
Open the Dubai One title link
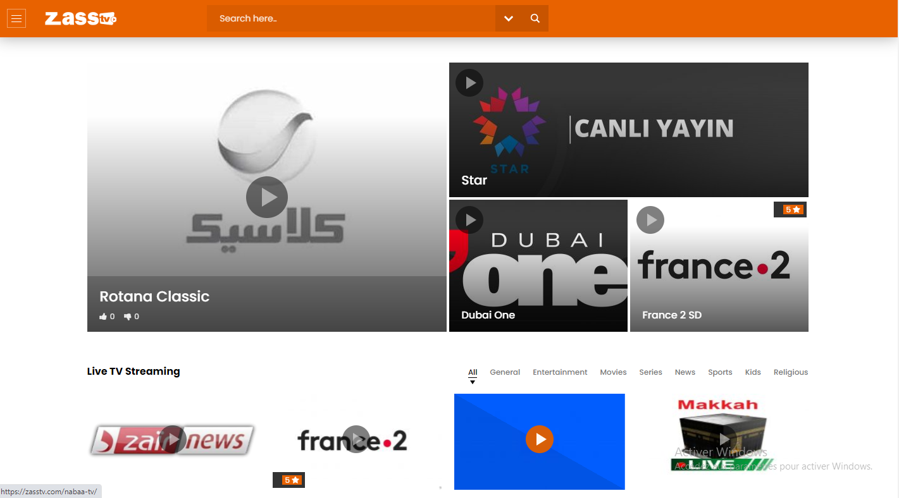click(488, 315)
